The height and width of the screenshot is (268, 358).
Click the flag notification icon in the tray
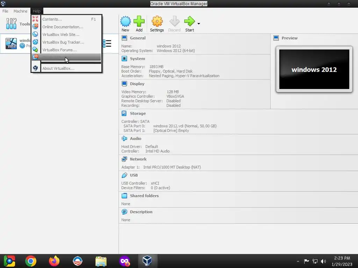(306, 261)
